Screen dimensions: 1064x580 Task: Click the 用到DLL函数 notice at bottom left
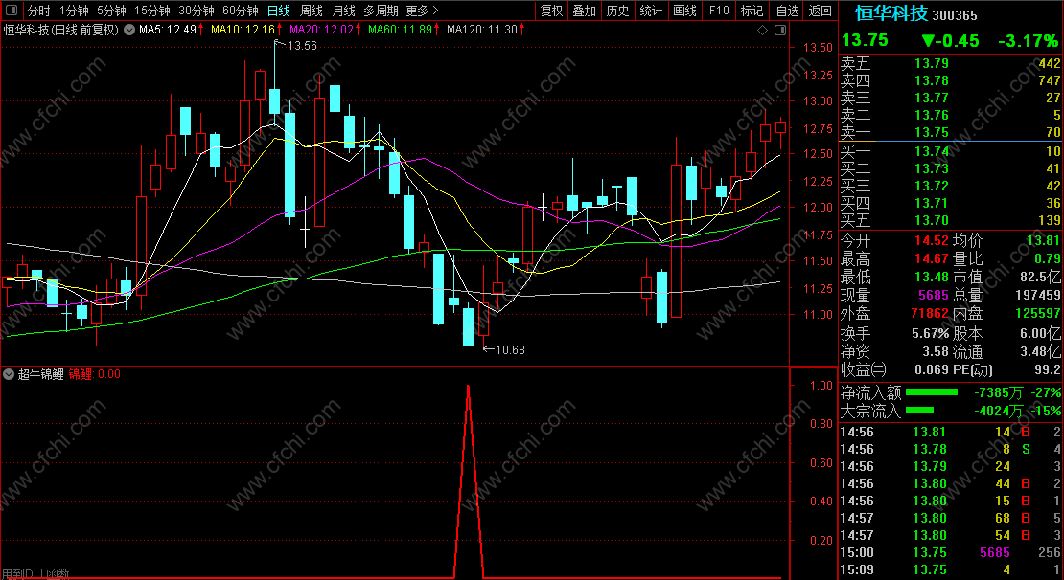(x=35, y=574)
